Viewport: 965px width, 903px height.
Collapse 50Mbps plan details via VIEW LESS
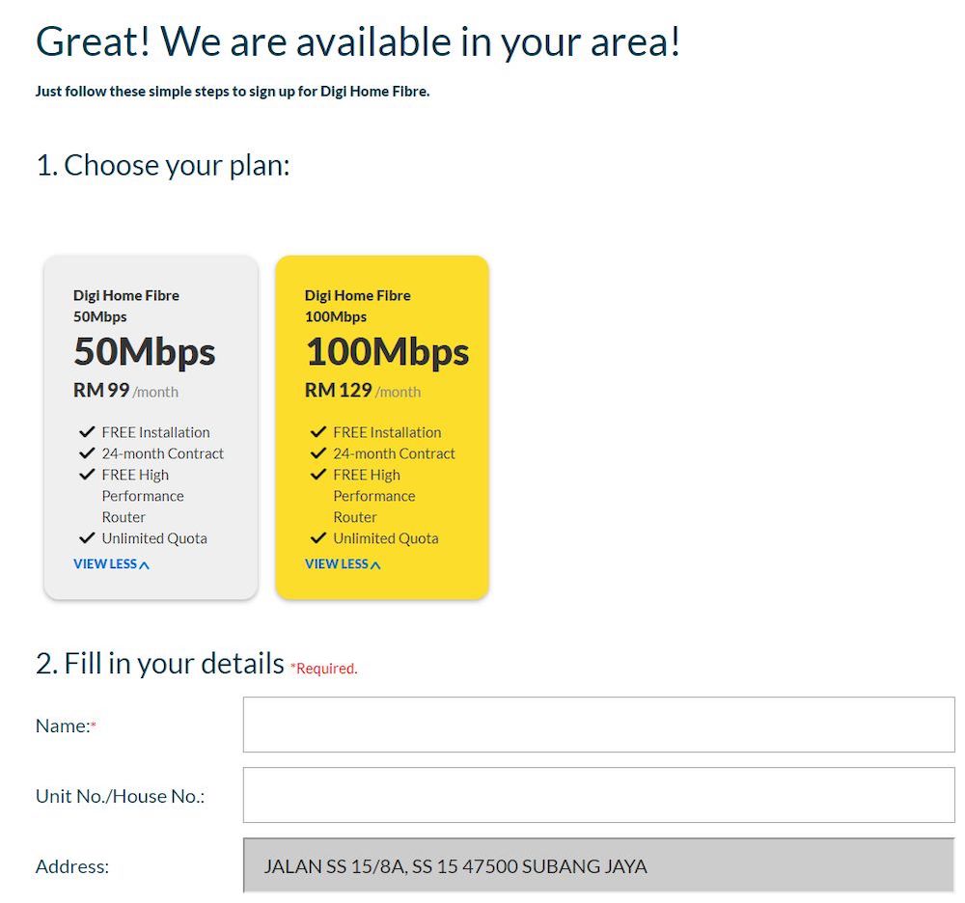click(x=111, y=564)
